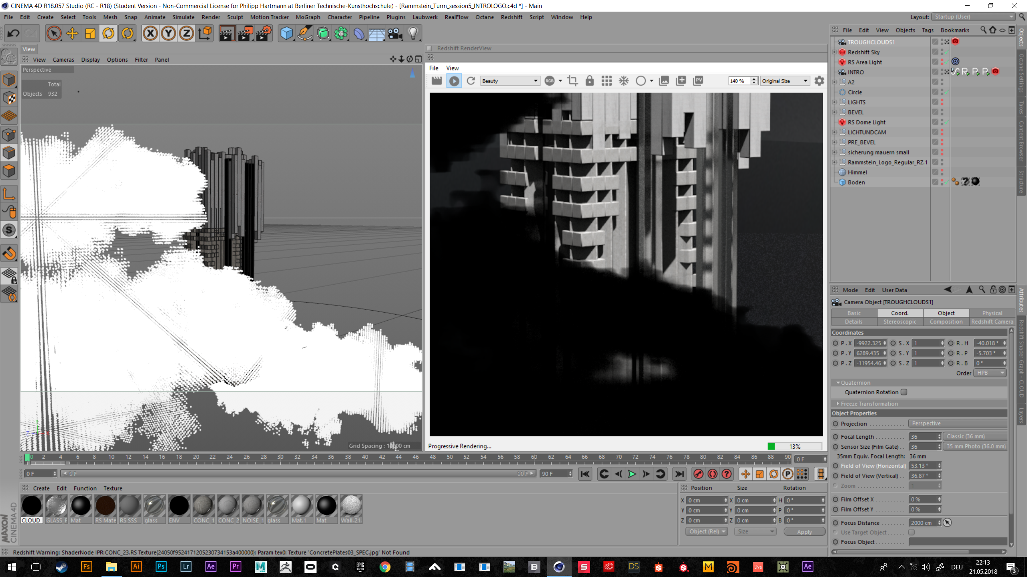Toggle Focus Distance animation dot
1027x577 pixels.
835,523
